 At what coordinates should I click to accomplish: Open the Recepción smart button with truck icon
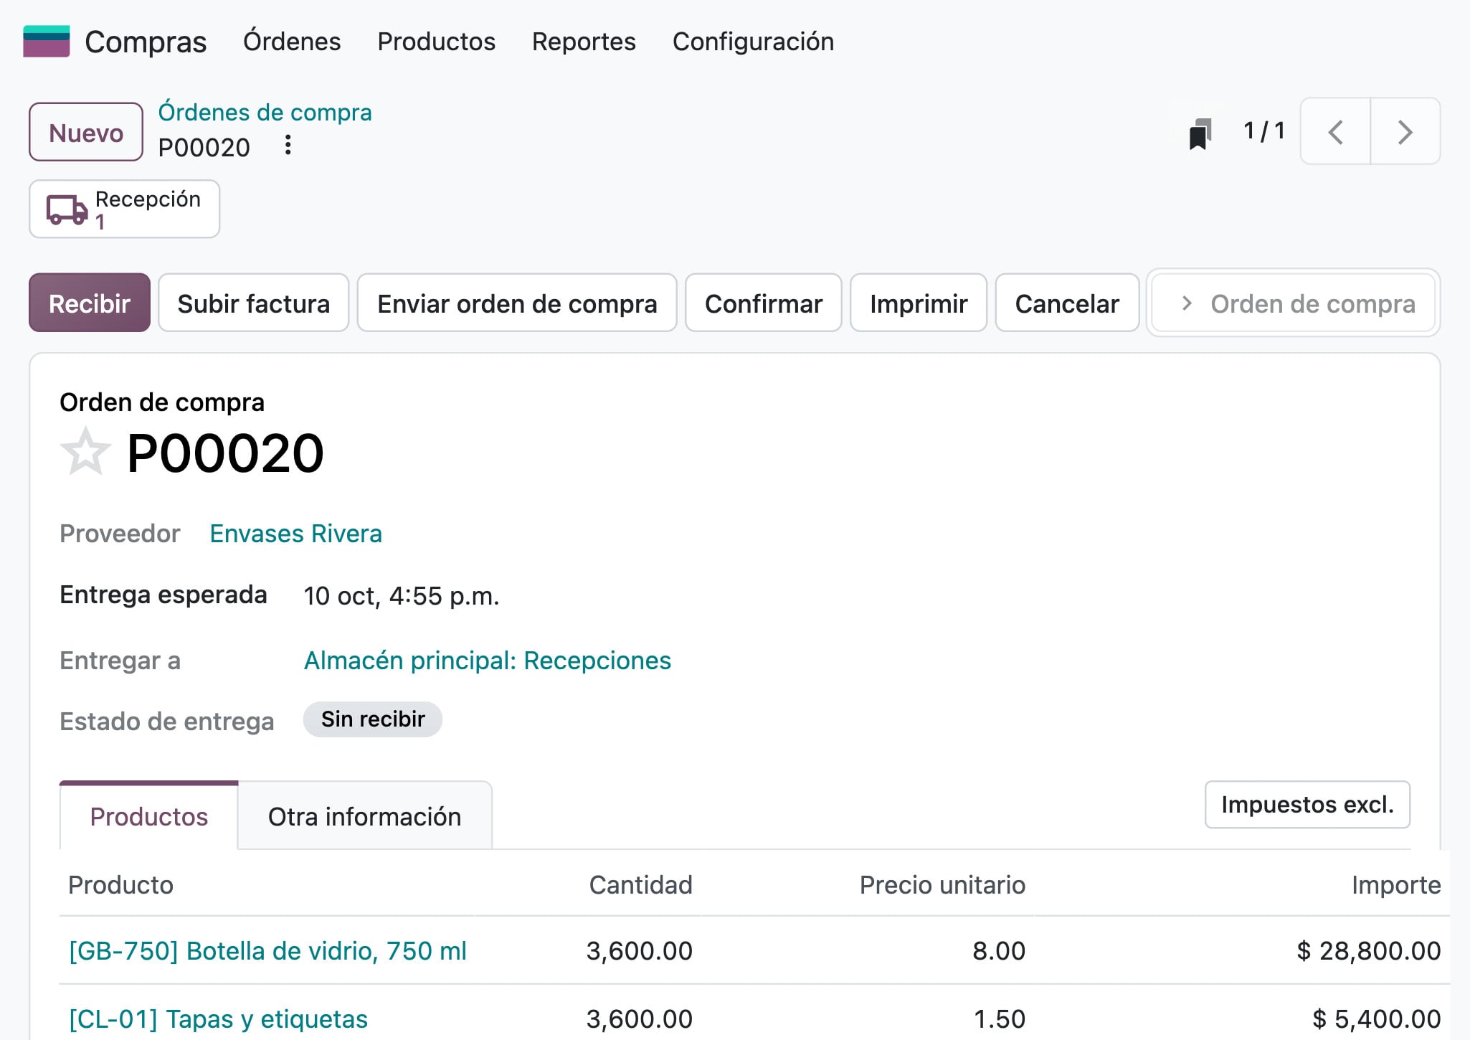(x=124, y=209)
